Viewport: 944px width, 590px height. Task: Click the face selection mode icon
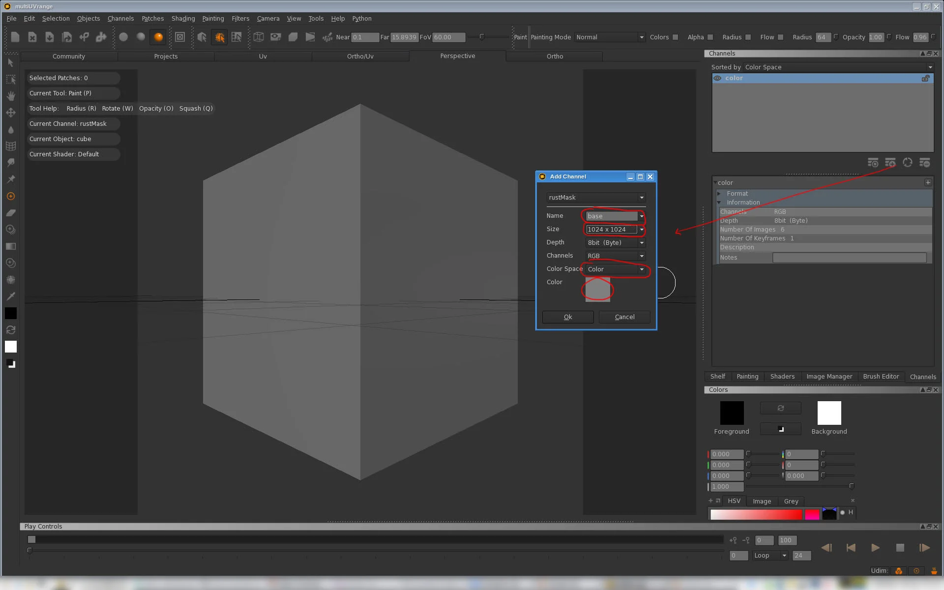tap(237, 37)
